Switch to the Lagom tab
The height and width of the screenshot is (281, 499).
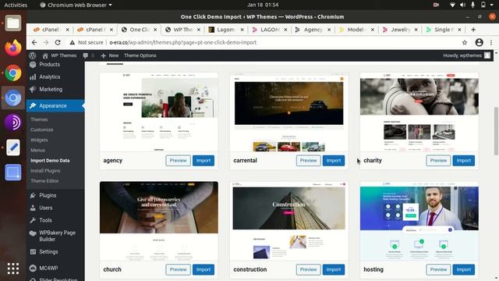[x=225, y=30]
